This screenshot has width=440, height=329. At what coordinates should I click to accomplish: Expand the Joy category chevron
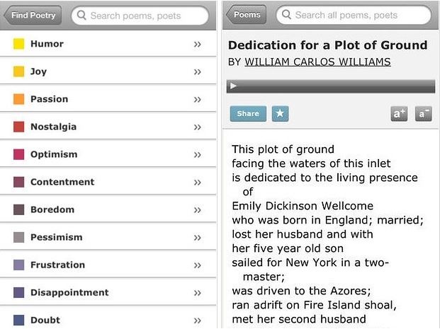tap(198, 71)
